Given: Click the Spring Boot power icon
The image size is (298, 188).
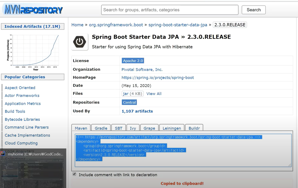Looking at the screenshot, I should 80,42.
